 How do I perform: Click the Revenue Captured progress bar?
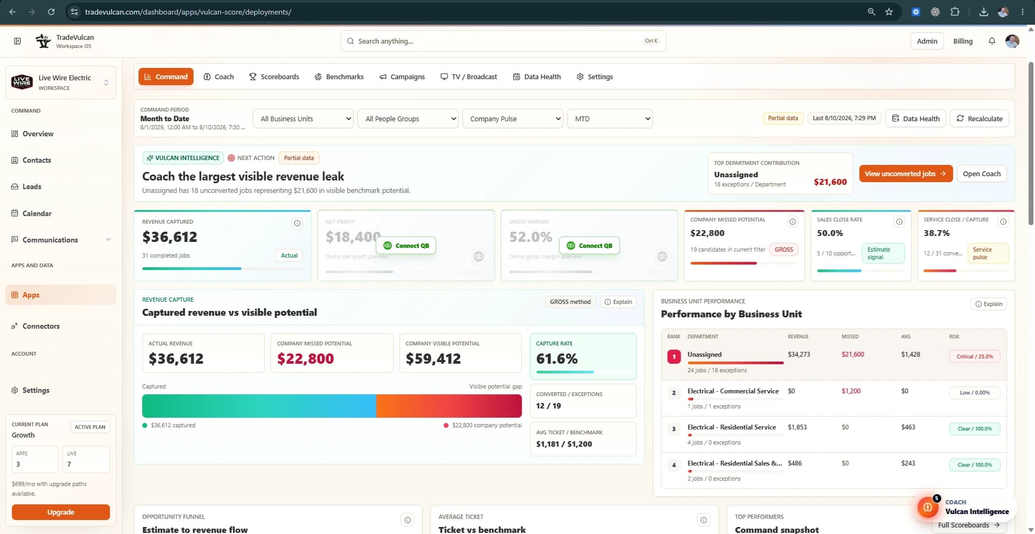(222, 268)
